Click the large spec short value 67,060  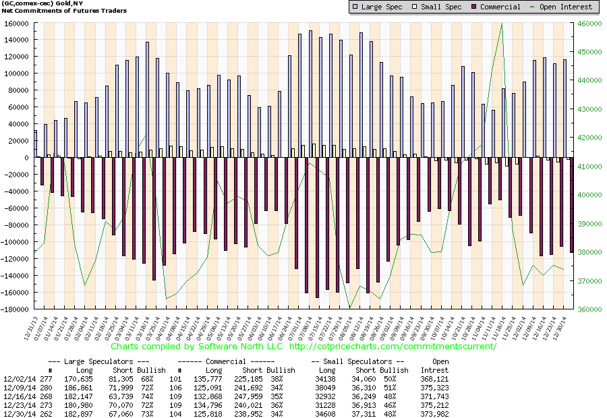coord(121,414)
